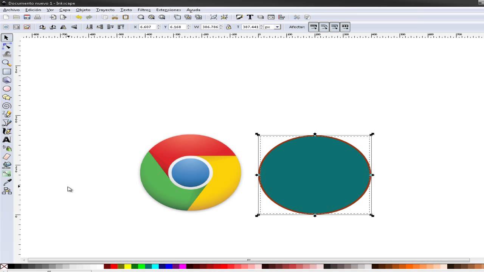Click the Save floppy icon
This screenshot has width=484, height=272.
click(27, 17)
